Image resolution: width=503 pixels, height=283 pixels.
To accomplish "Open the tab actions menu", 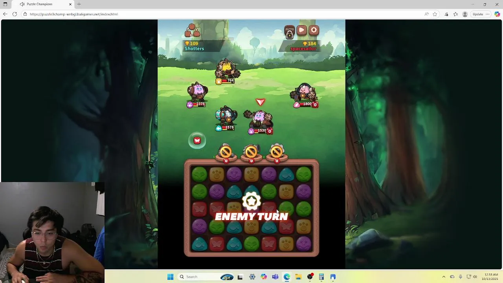I will (5, 4).
